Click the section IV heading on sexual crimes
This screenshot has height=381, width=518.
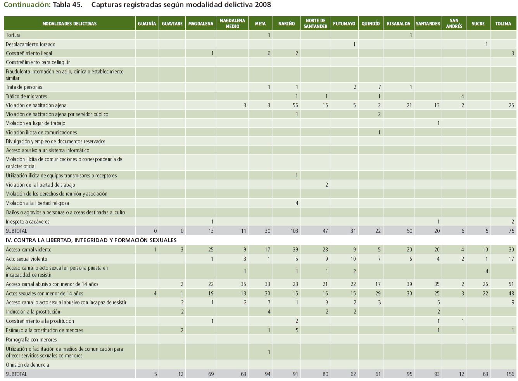[x=91, y=240]
